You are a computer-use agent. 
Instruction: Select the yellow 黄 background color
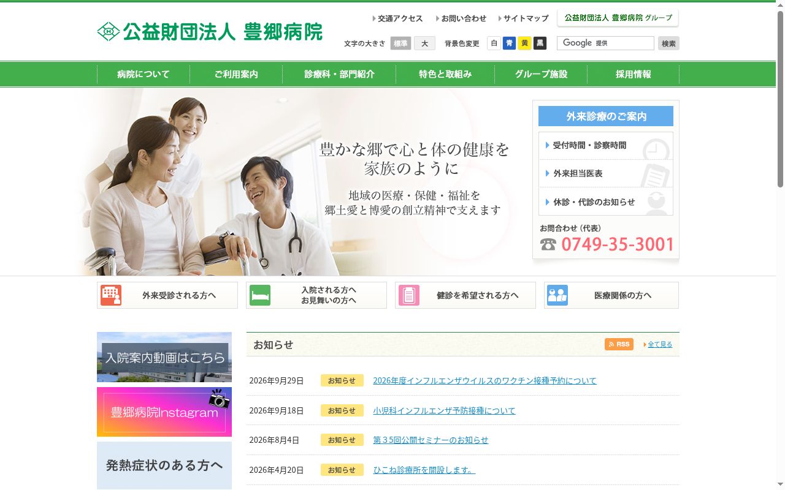(524, 43)
